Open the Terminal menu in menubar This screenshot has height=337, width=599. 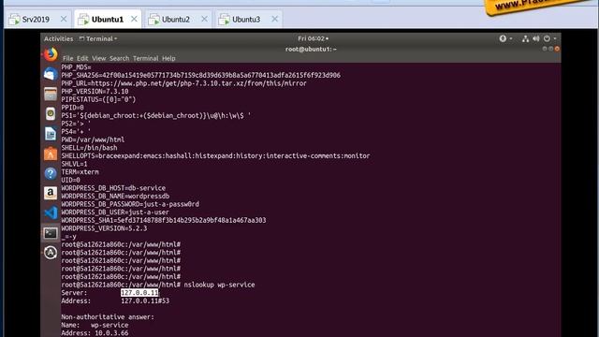[146, 58]
